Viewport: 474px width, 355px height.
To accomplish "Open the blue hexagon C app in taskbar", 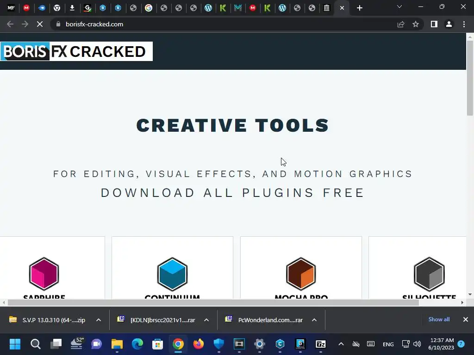I will point(280,344).
